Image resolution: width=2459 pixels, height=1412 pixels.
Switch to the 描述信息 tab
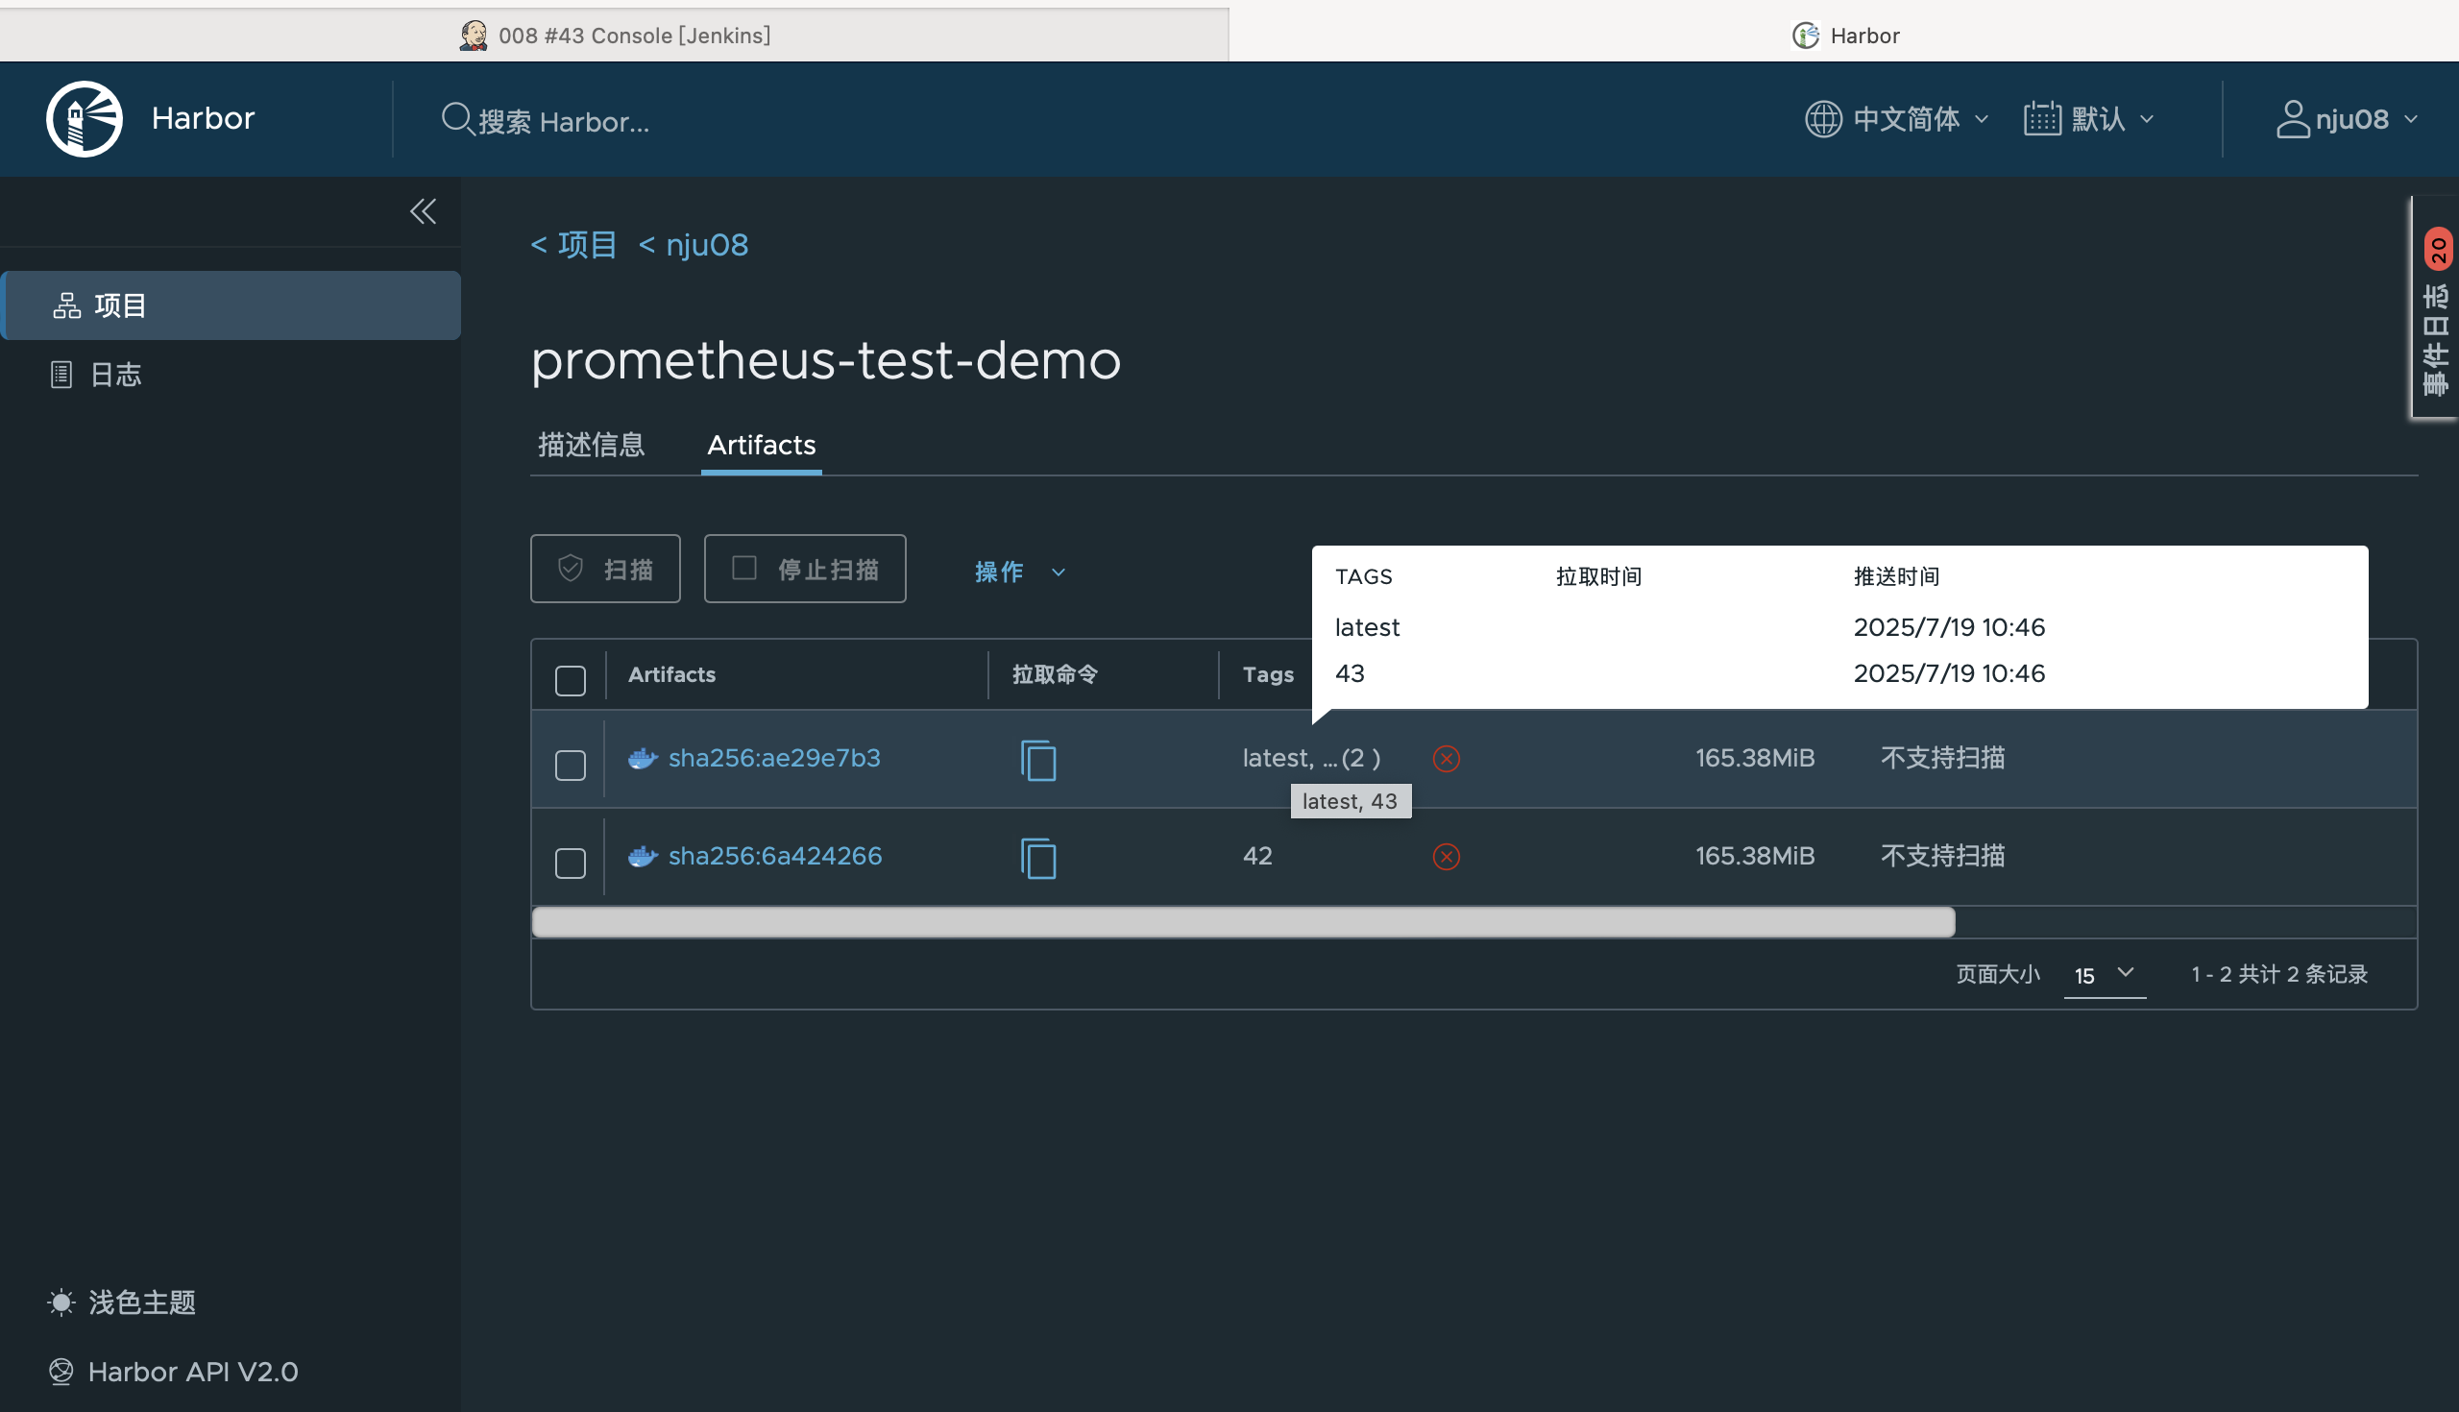(592, 445)
